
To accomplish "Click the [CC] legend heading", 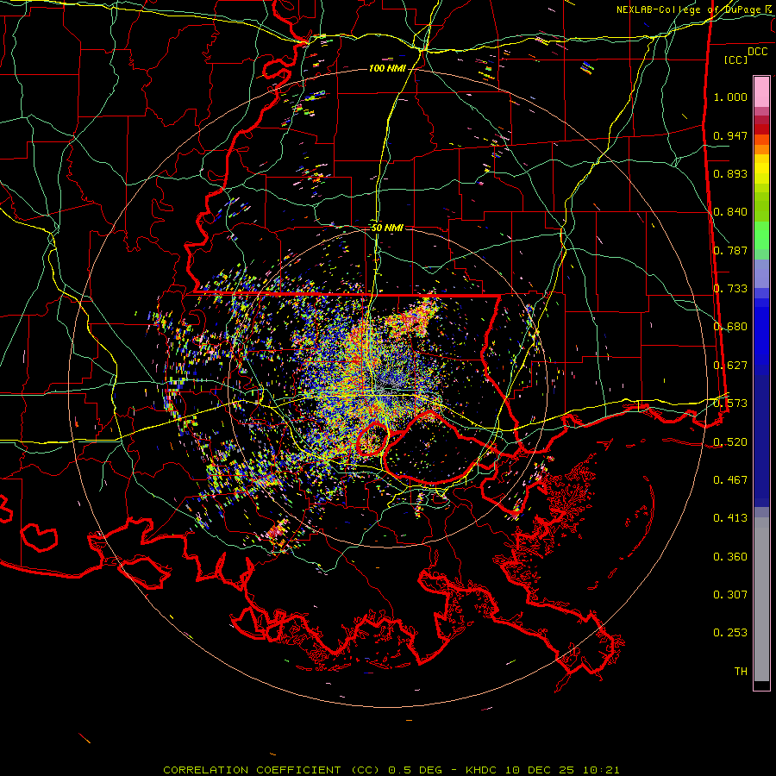I will tap(736, 59).
